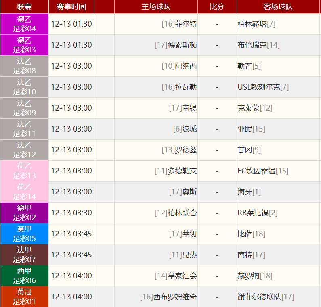Select the 德乙 足彩03 league cell
This screenshot has height=307, width=321.
[x=24, y=45]
